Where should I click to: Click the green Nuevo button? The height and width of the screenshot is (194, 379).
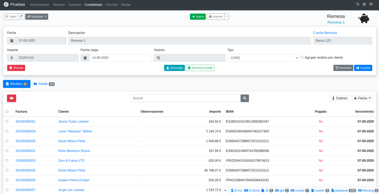coord(198,17)
